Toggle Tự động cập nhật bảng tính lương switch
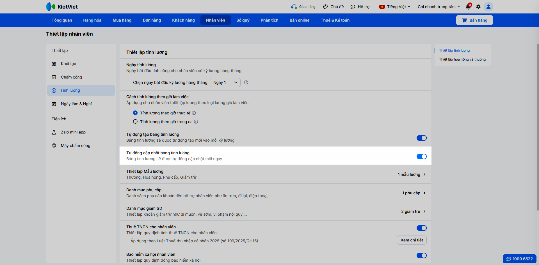 click(x=421, y=156)
